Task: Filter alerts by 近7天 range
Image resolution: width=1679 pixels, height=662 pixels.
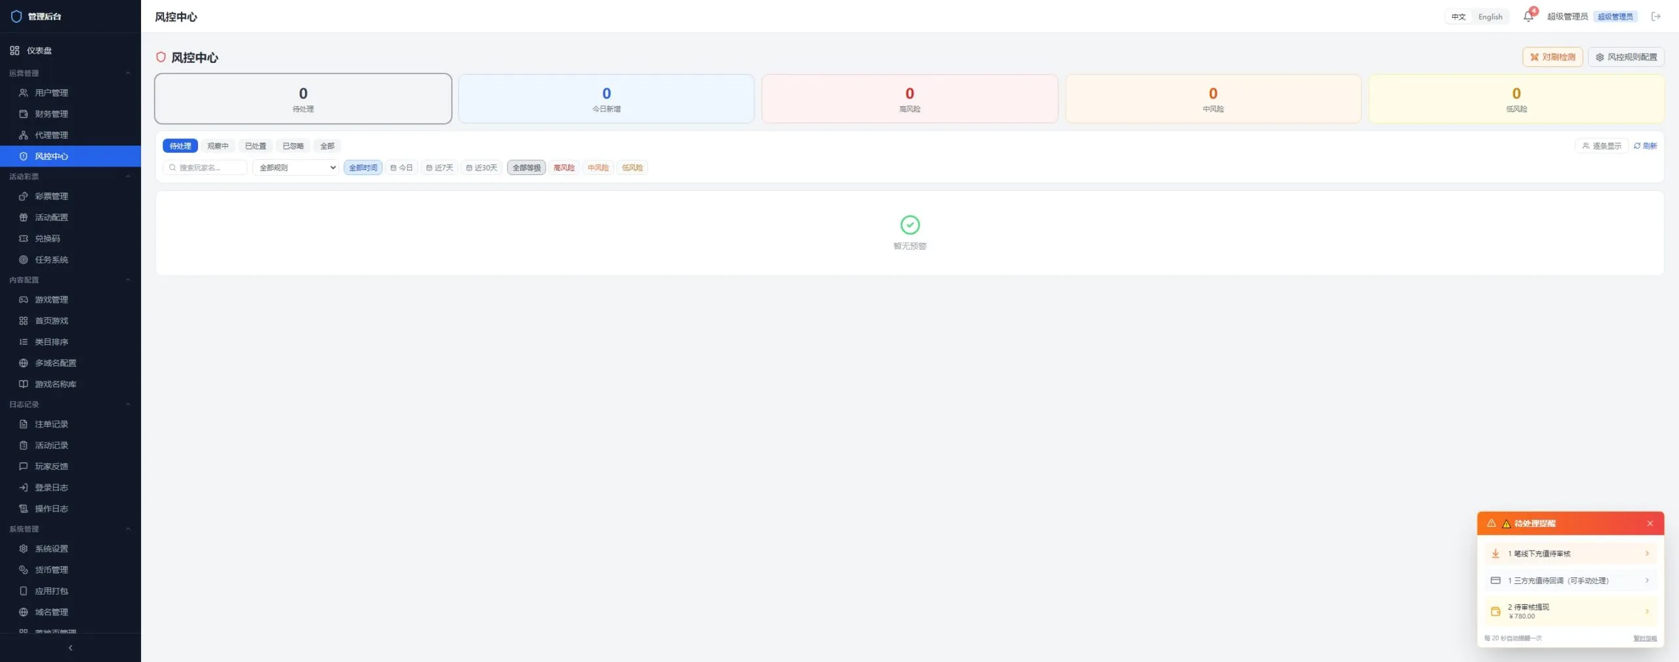Action: pyautogui.click(x=439, y=168)
